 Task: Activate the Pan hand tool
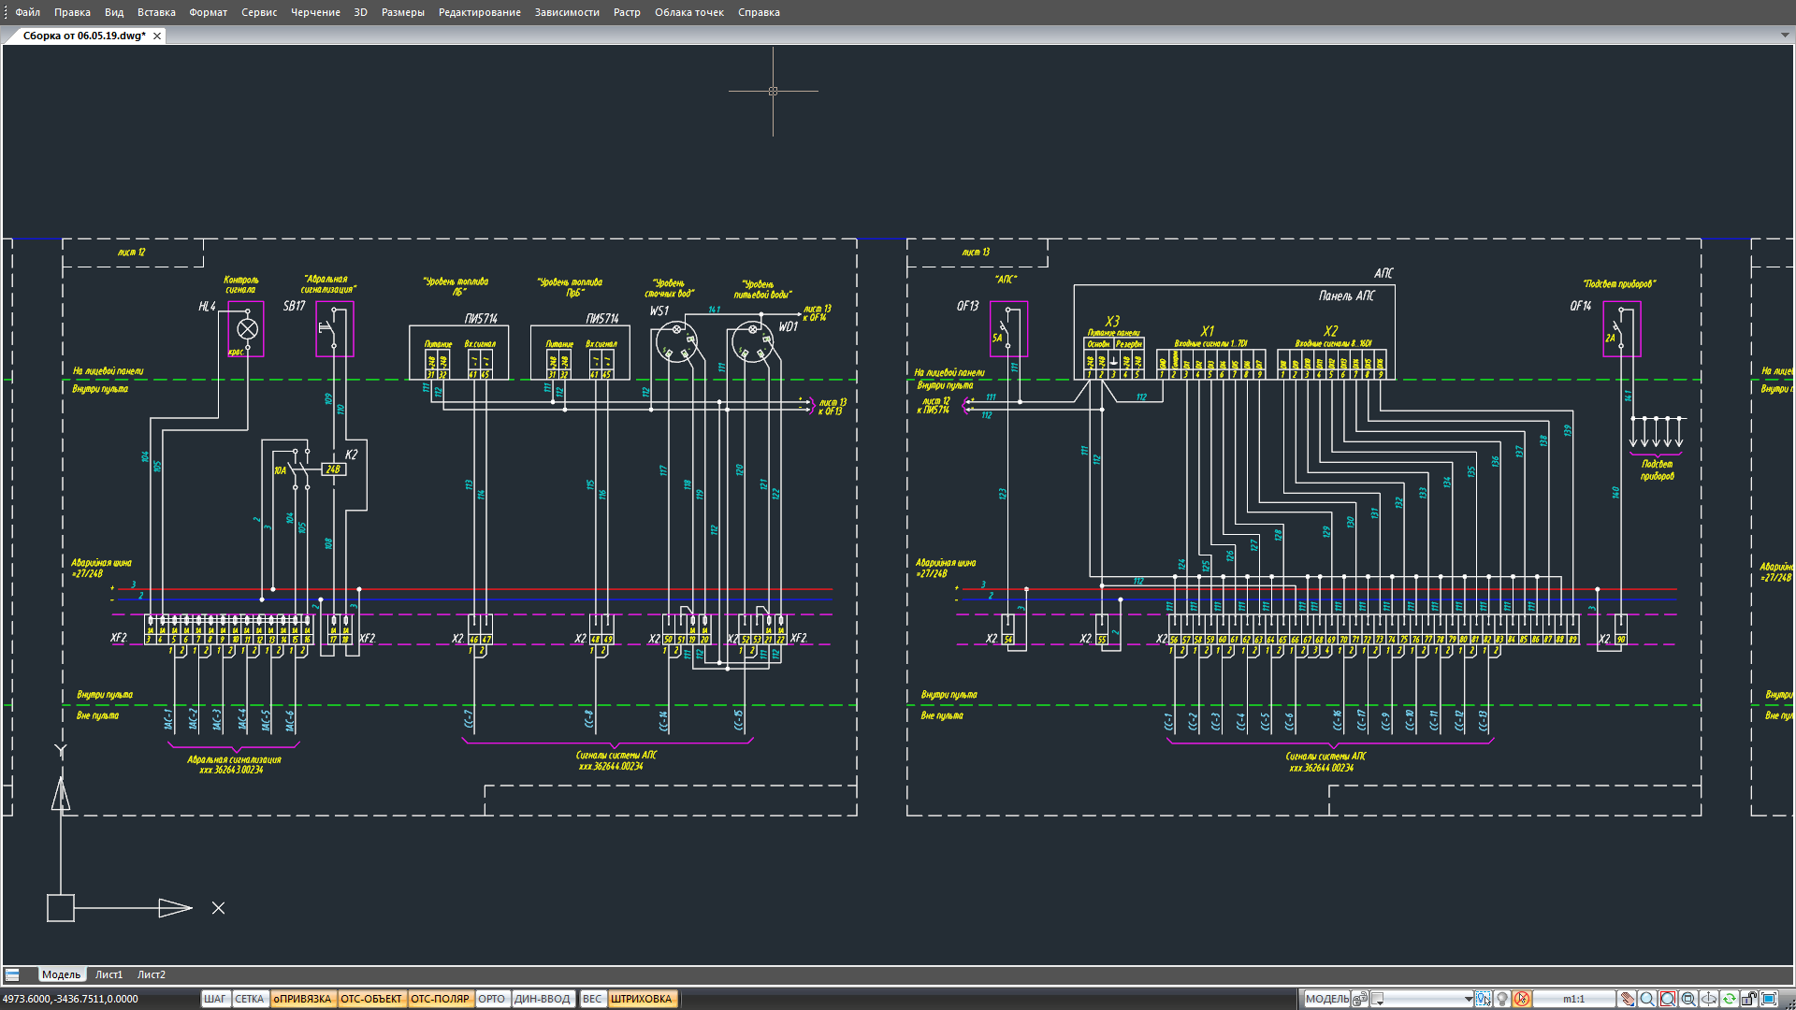(x=1628, y=999)
